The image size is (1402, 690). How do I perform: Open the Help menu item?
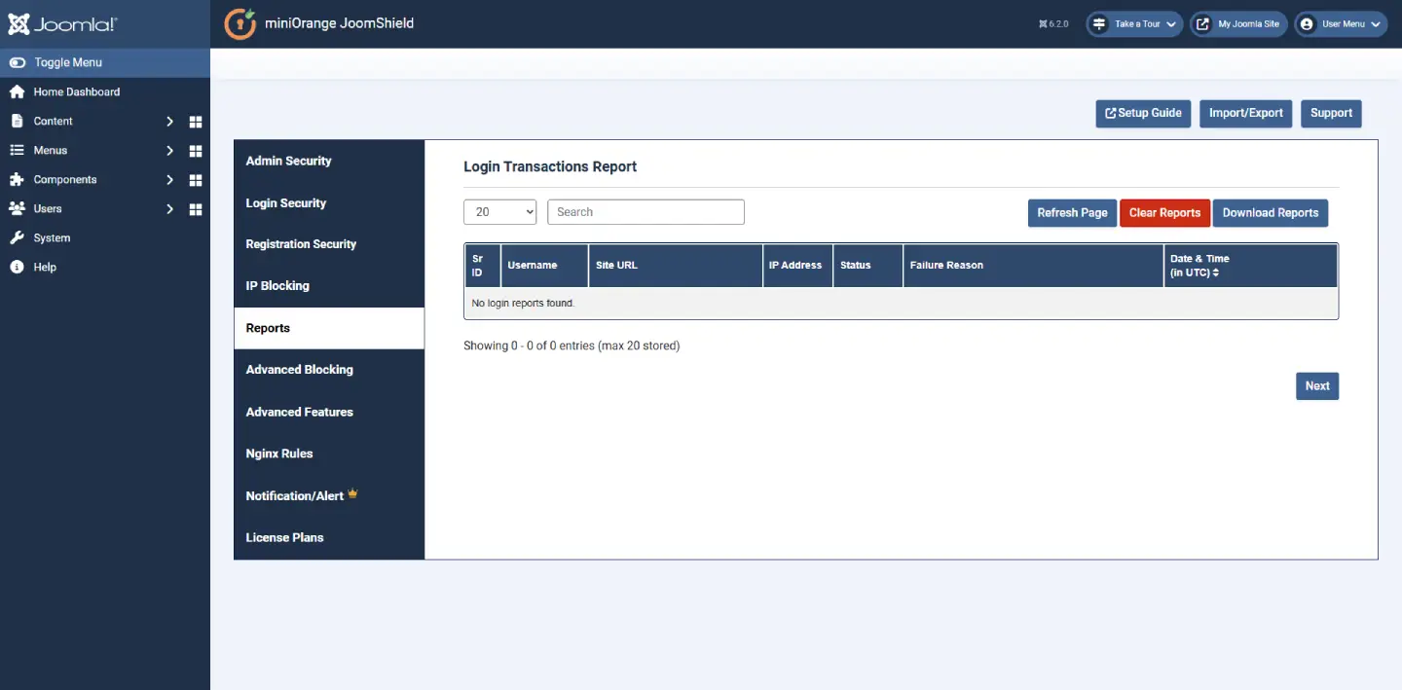105,267
